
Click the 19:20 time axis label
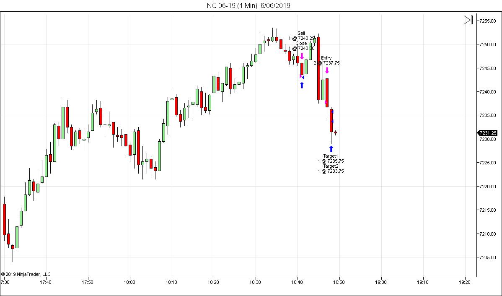point(465,282)
